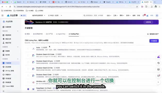Open 安全管理 in the sidebar
The height and width of the screenshot is (93, 162).
tap(8, 67)
